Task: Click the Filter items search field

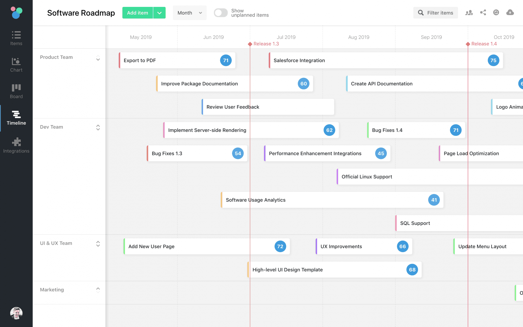Action: pyautogui.click(x=435, y=13)
